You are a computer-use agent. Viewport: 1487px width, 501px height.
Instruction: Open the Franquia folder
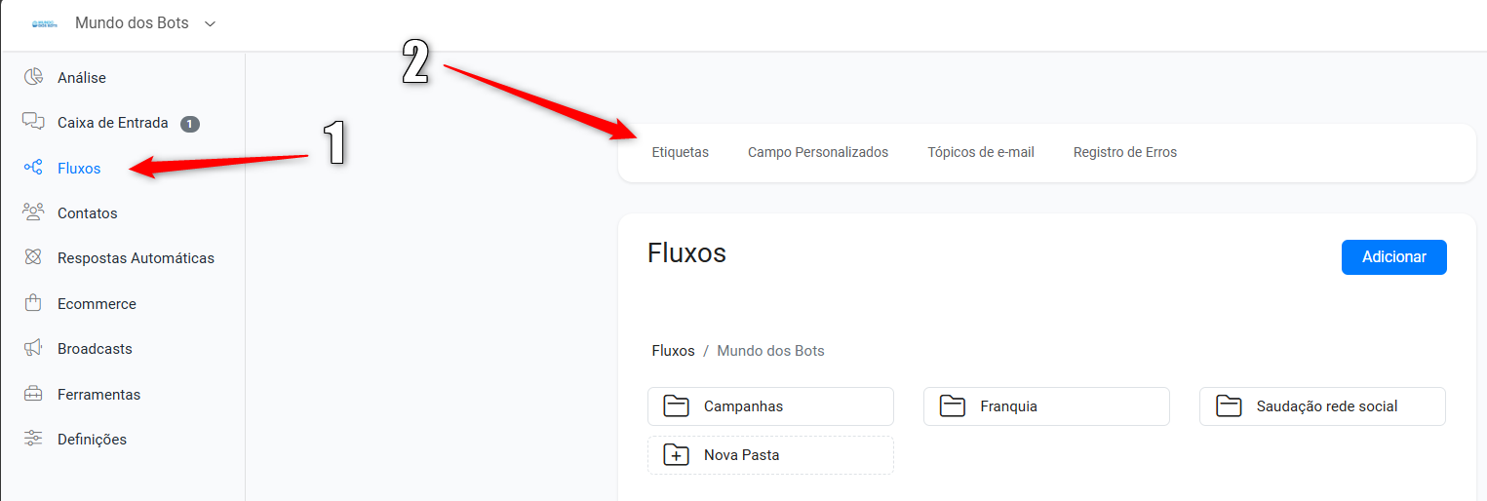[x=1046, y=406]
